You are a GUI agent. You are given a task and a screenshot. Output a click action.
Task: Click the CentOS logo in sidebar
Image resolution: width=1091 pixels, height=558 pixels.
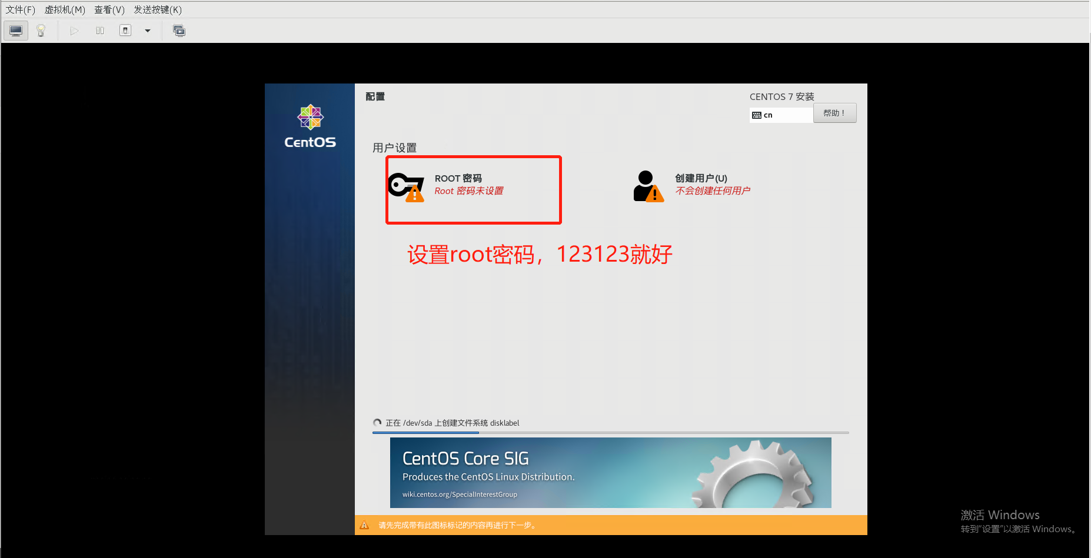pos(310,126)
